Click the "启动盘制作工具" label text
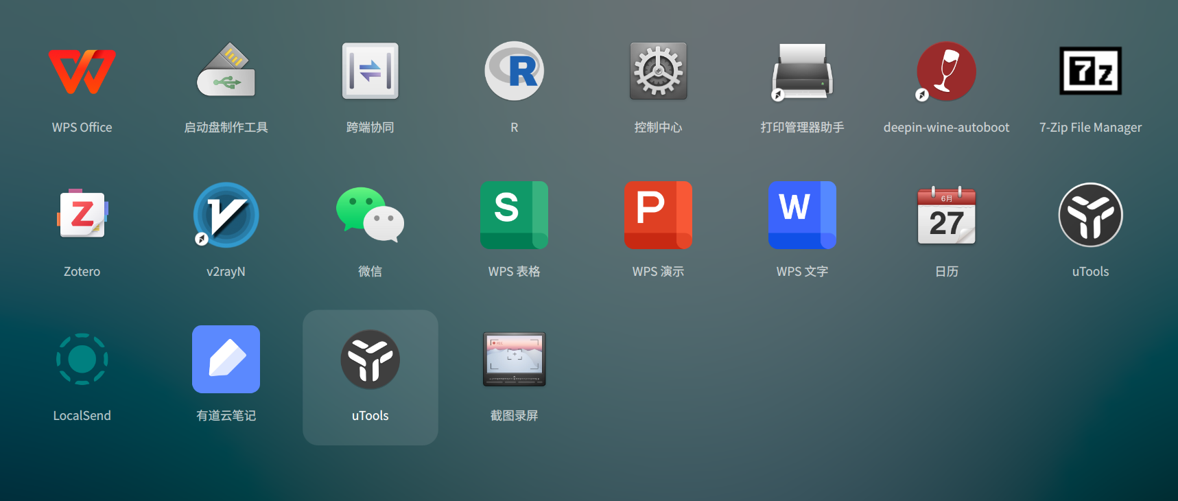The image size is (1178, 501). (226, 128)
